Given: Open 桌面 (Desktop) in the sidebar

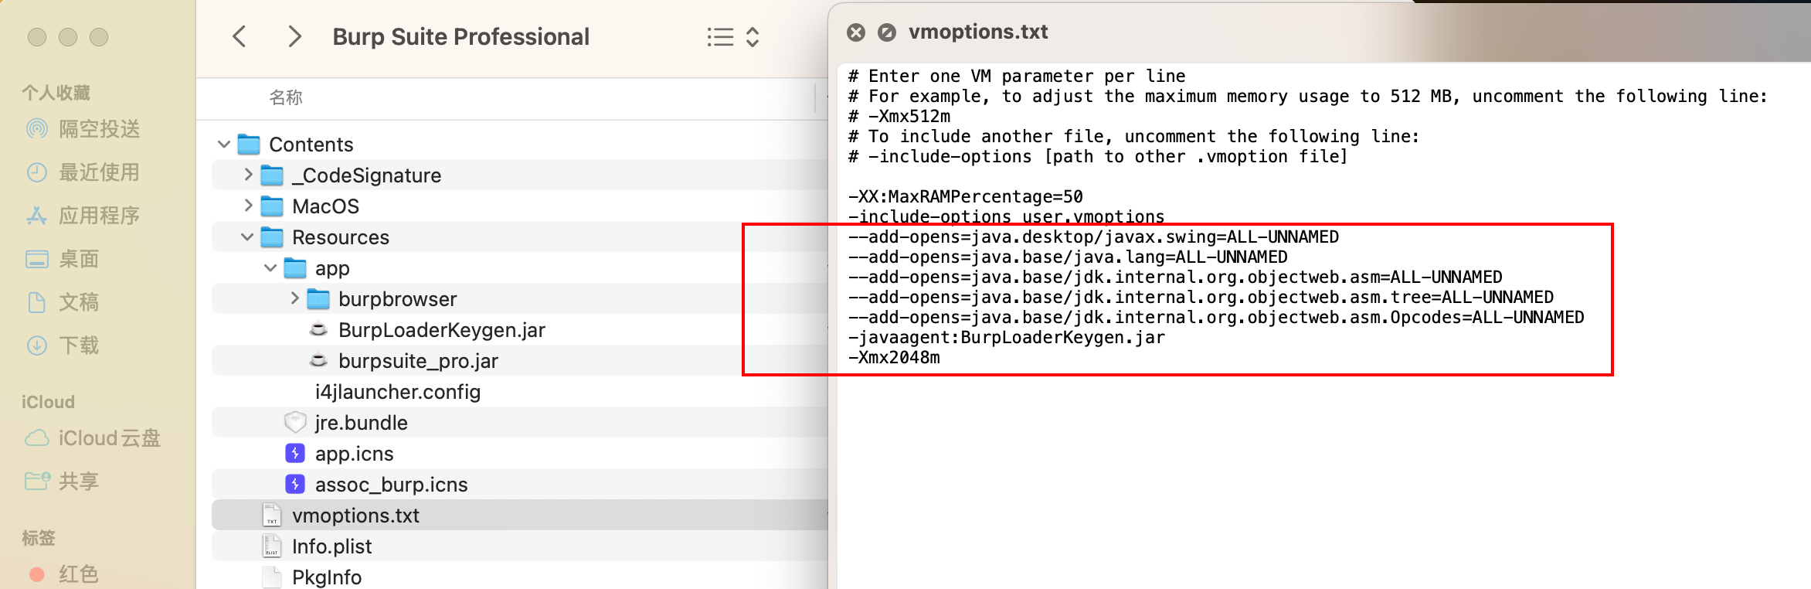Looking at the screenshot, I should point(63,258).
